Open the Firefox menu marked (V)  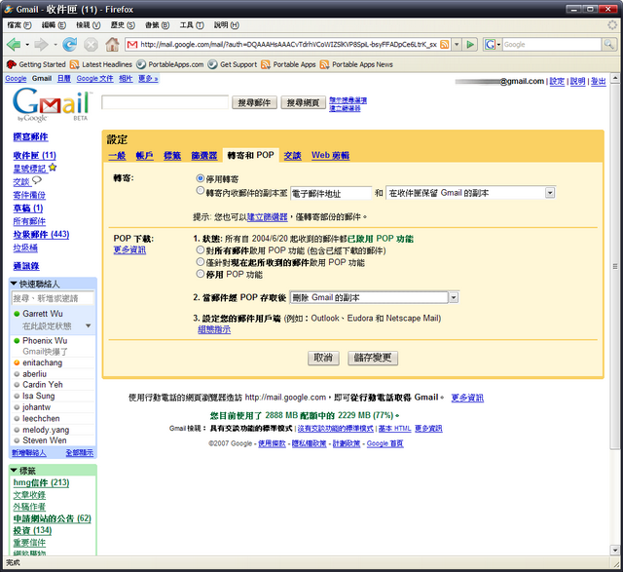(x=89, y=25)
